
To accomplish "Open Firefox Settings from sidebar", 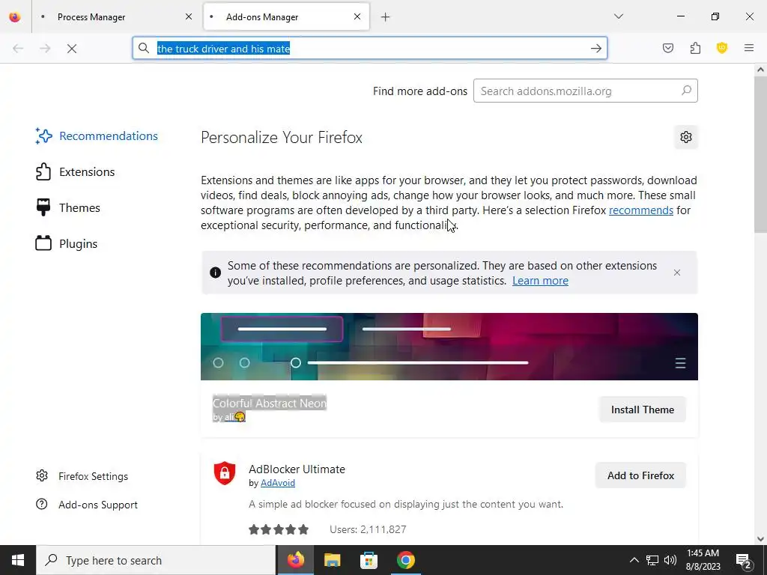I will pyautogui.click(x=82, y=476).
